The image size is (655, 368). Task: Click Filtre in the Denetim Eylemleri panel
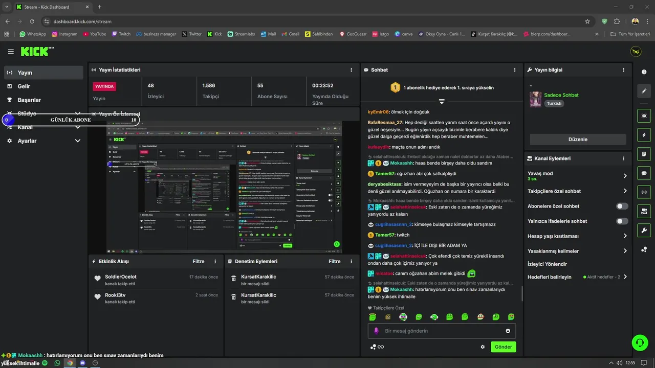334,261
